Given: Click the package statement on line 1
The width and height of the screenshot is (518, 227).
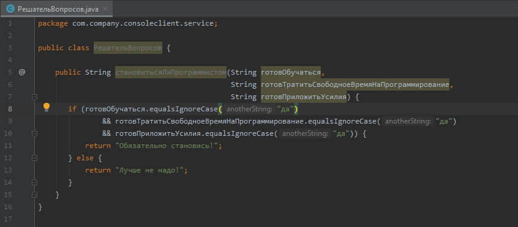Looking at the screenshot, I should (128, 23).
